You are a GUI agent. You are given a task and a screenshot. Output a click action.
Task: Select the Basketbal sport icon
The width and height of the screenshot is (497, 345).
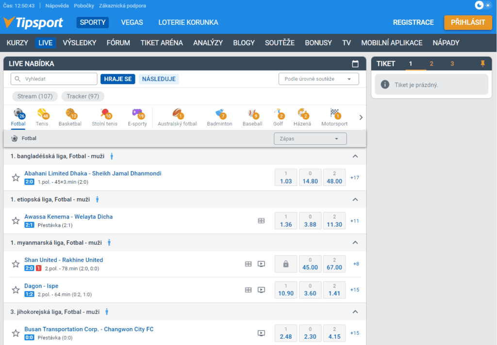[70, 117]
